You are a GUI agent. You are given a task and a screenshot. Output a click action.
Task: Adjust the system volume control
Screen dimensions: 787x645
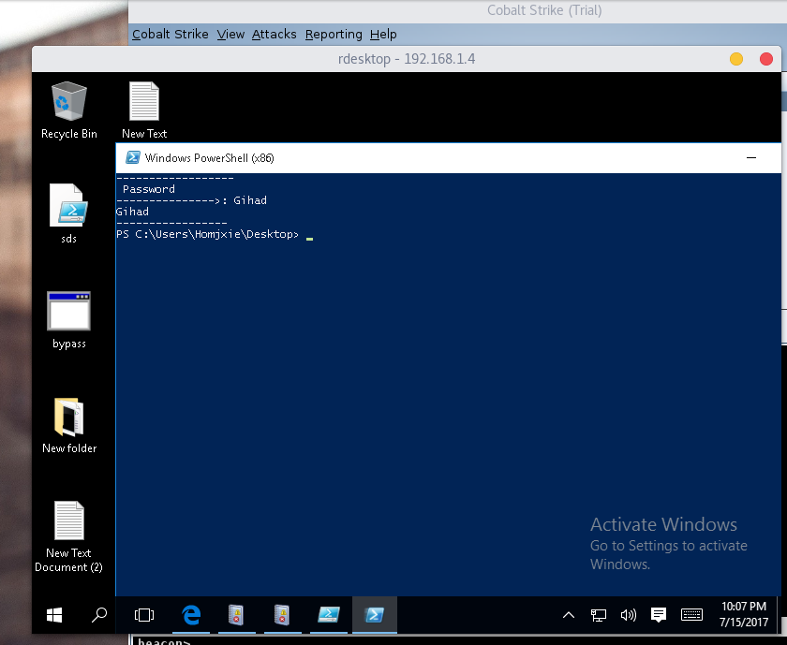[x=629, y=615]
